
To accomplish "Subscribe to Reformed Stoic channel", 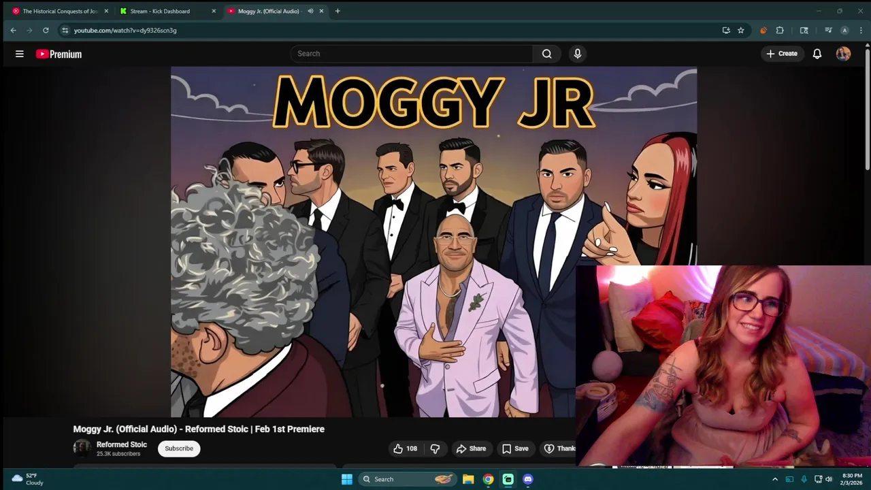I will [x=179, y=448].
